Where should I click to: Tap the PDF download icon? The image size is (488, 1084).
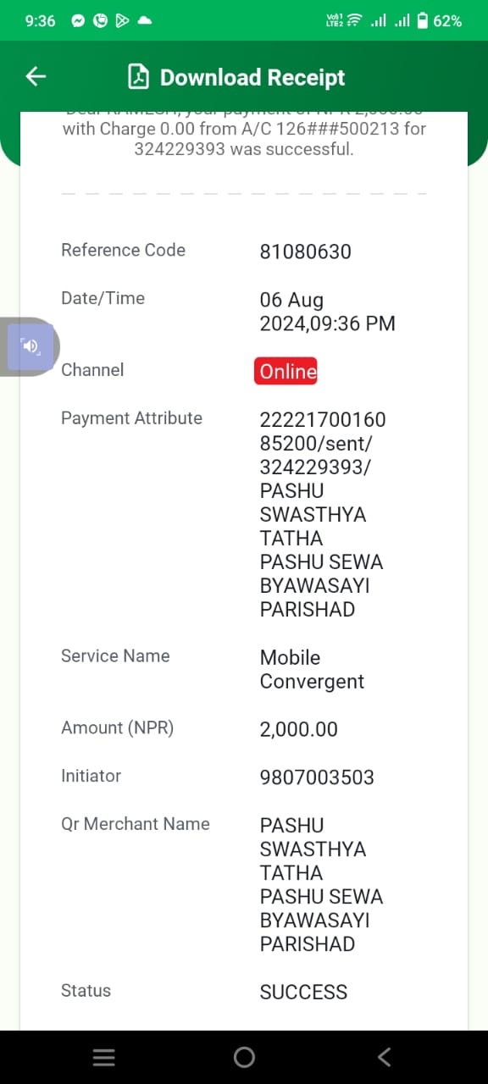coord(138,77)
